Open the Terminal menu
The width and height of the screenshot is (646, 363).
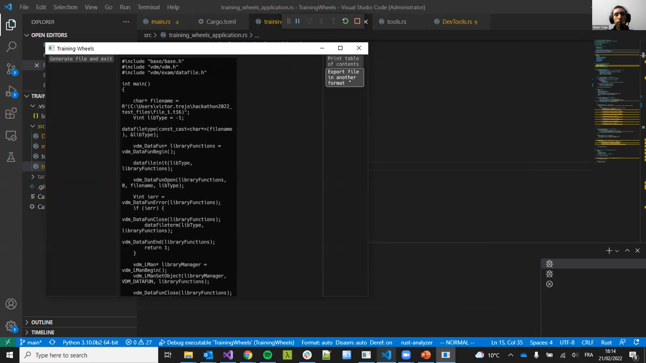149,7
